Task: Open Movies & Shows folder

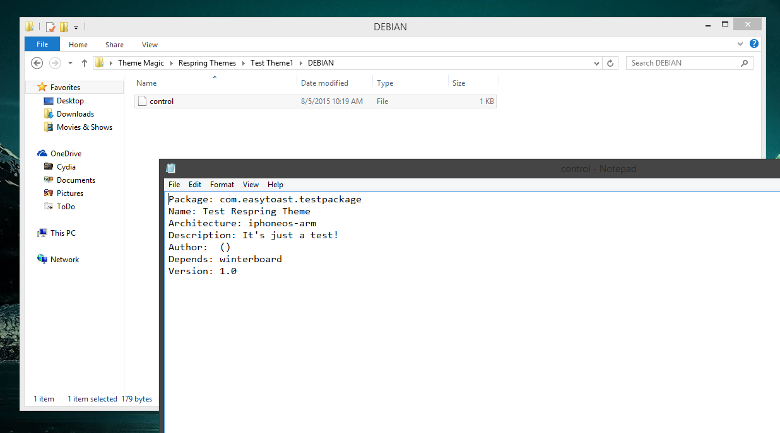Action: click(85, 127)
